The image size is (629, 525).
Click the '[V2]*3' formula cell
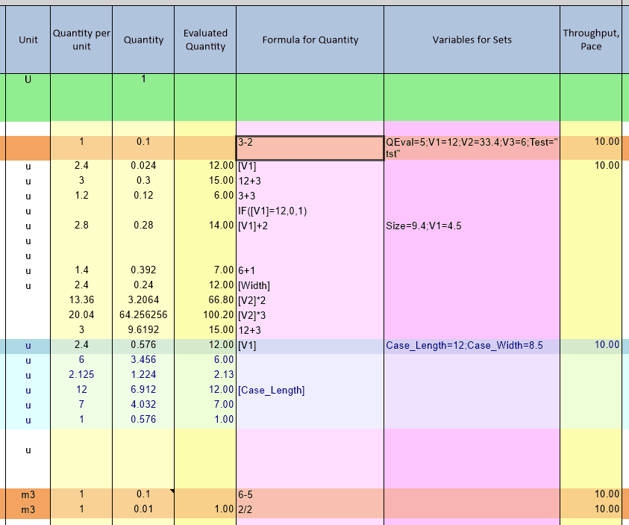pos(310,315)
